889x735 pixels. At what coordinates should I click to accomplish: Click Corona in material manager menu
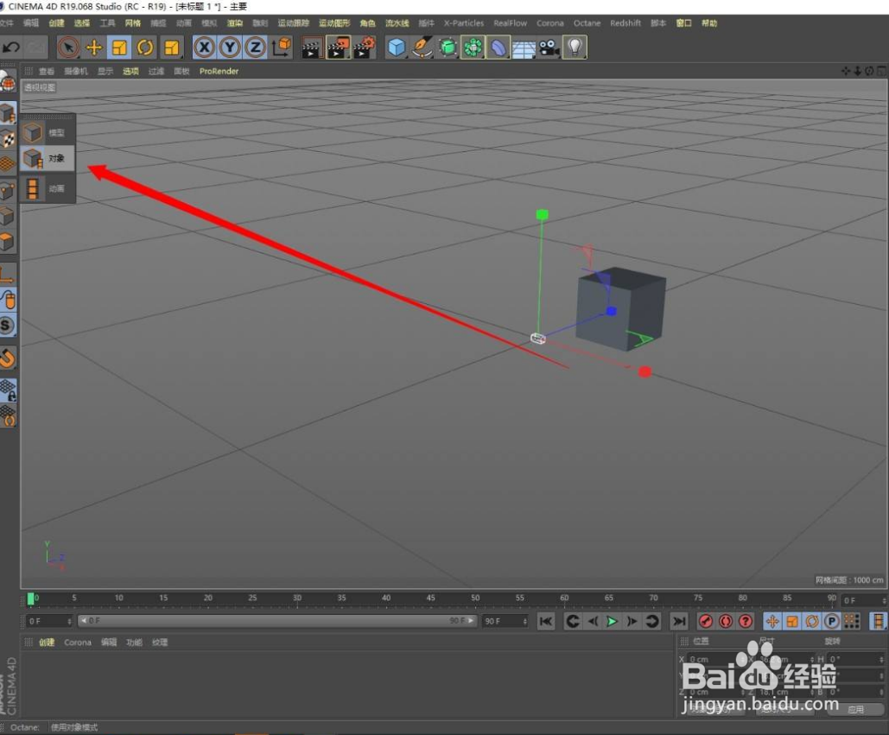[x=78, y=643]
